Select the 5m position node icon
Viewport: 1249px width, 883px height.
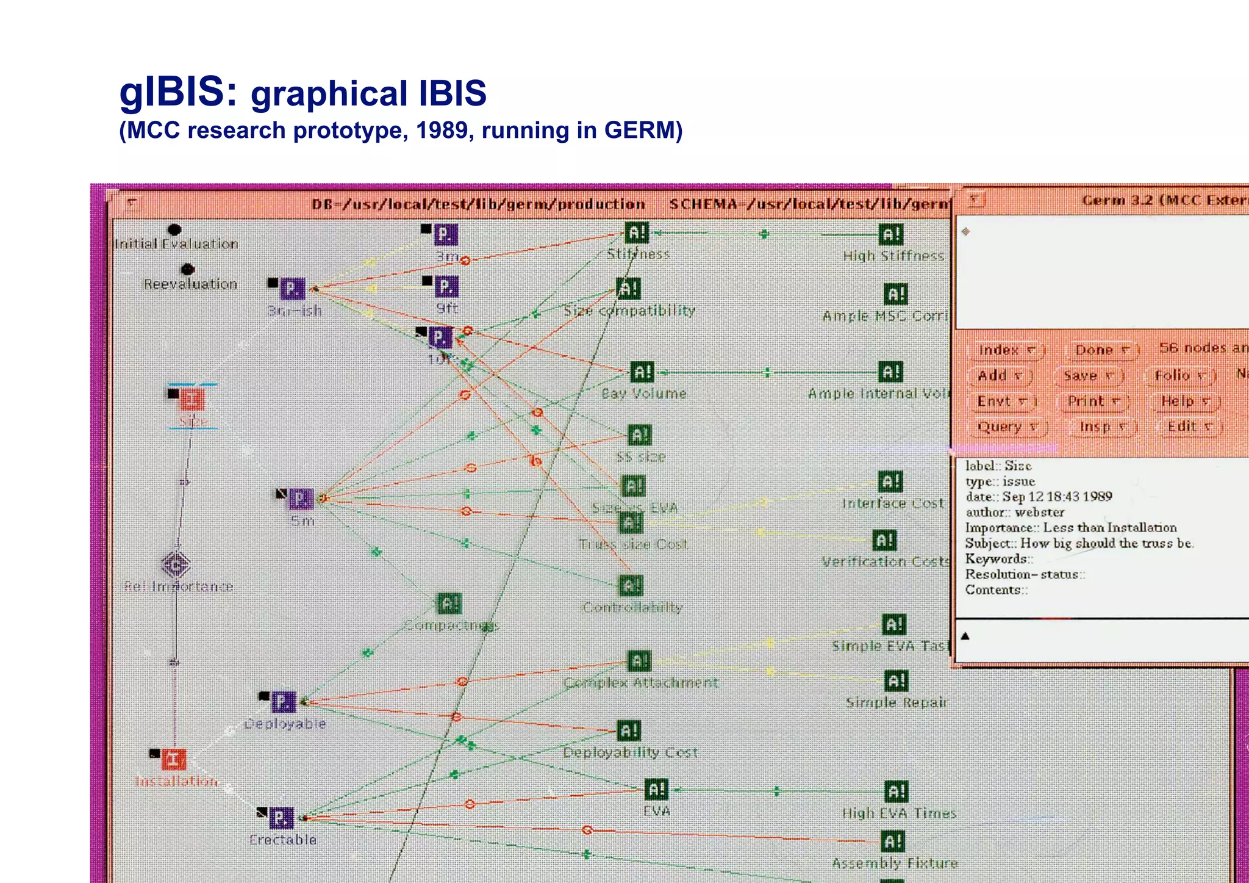point(301,499)
